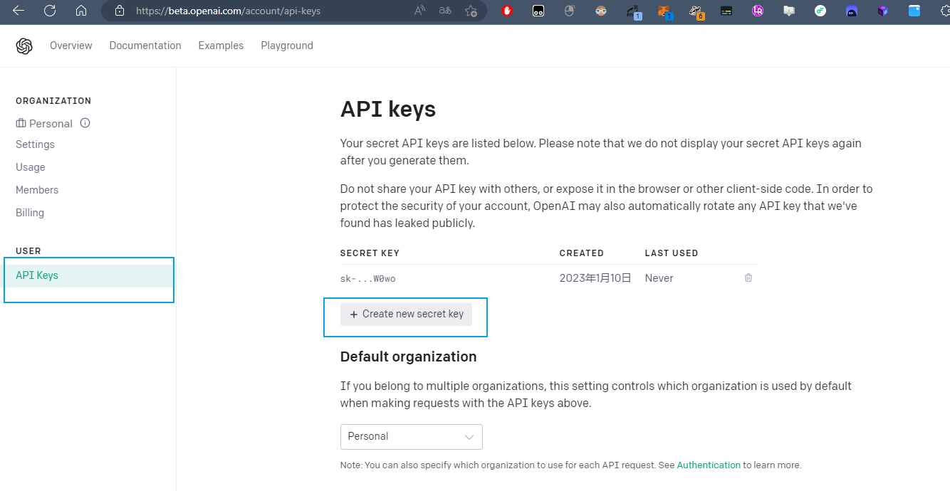This screenshot has width=950, height=491.
Task: Open the read aloud icon
Action: 419,11
